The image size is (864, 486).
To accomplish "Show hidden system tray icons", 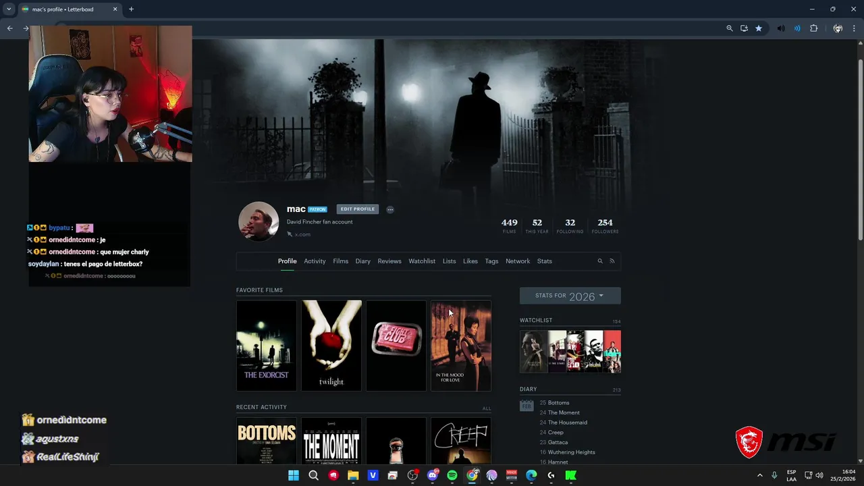I will coord(759,475).
